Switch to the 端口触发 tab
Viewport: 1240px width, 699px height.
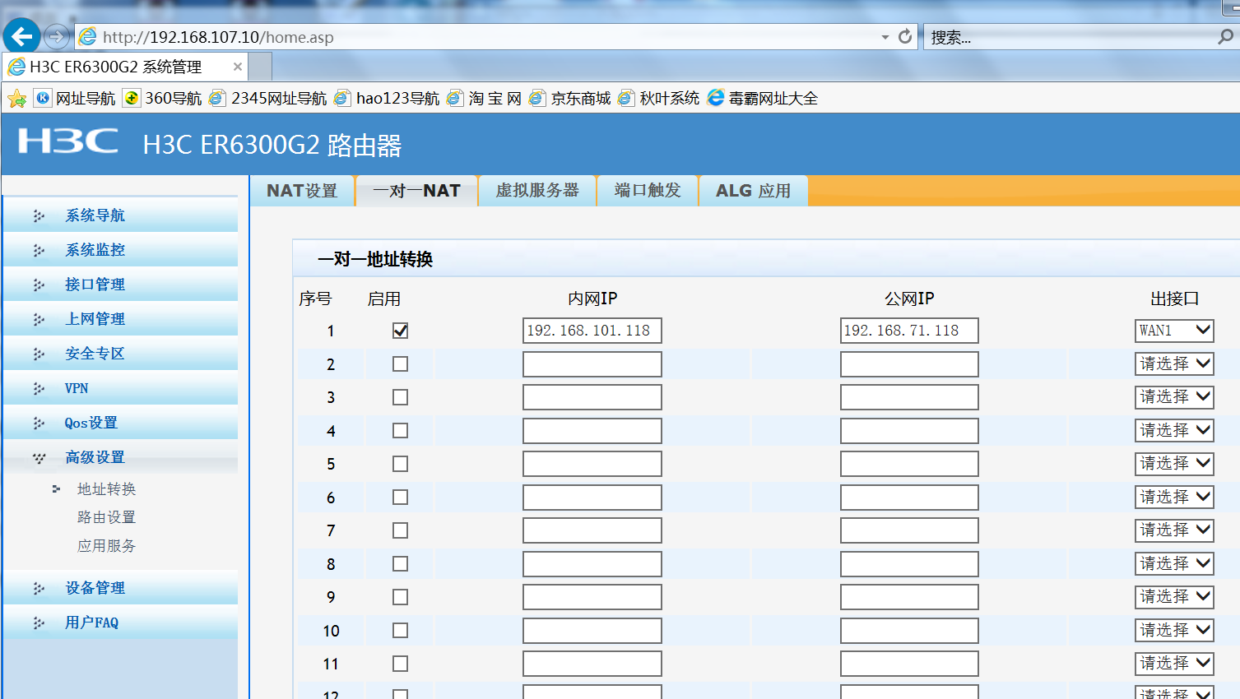coord(648,191)
